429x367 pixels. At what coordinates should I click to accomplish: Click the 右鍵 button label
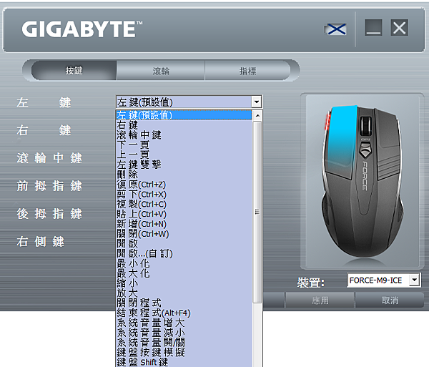pos(44,130)
